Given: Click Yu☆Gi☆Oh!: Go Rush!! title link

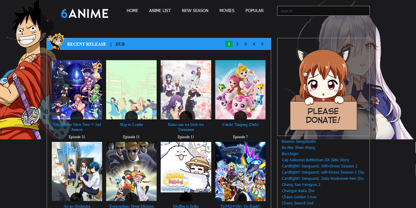Looking at the screenshot, I should pos(240,206).
